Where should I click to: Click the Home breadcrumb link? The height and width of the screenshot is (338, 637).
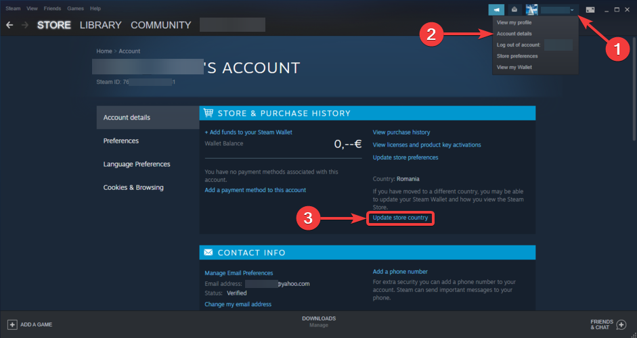(104, 51)
